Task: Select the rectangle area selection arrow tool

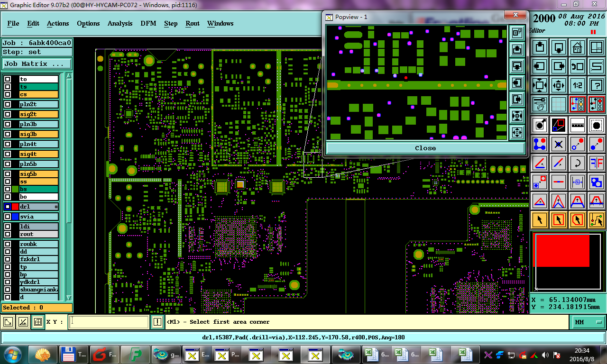Action: click(559, 220)
